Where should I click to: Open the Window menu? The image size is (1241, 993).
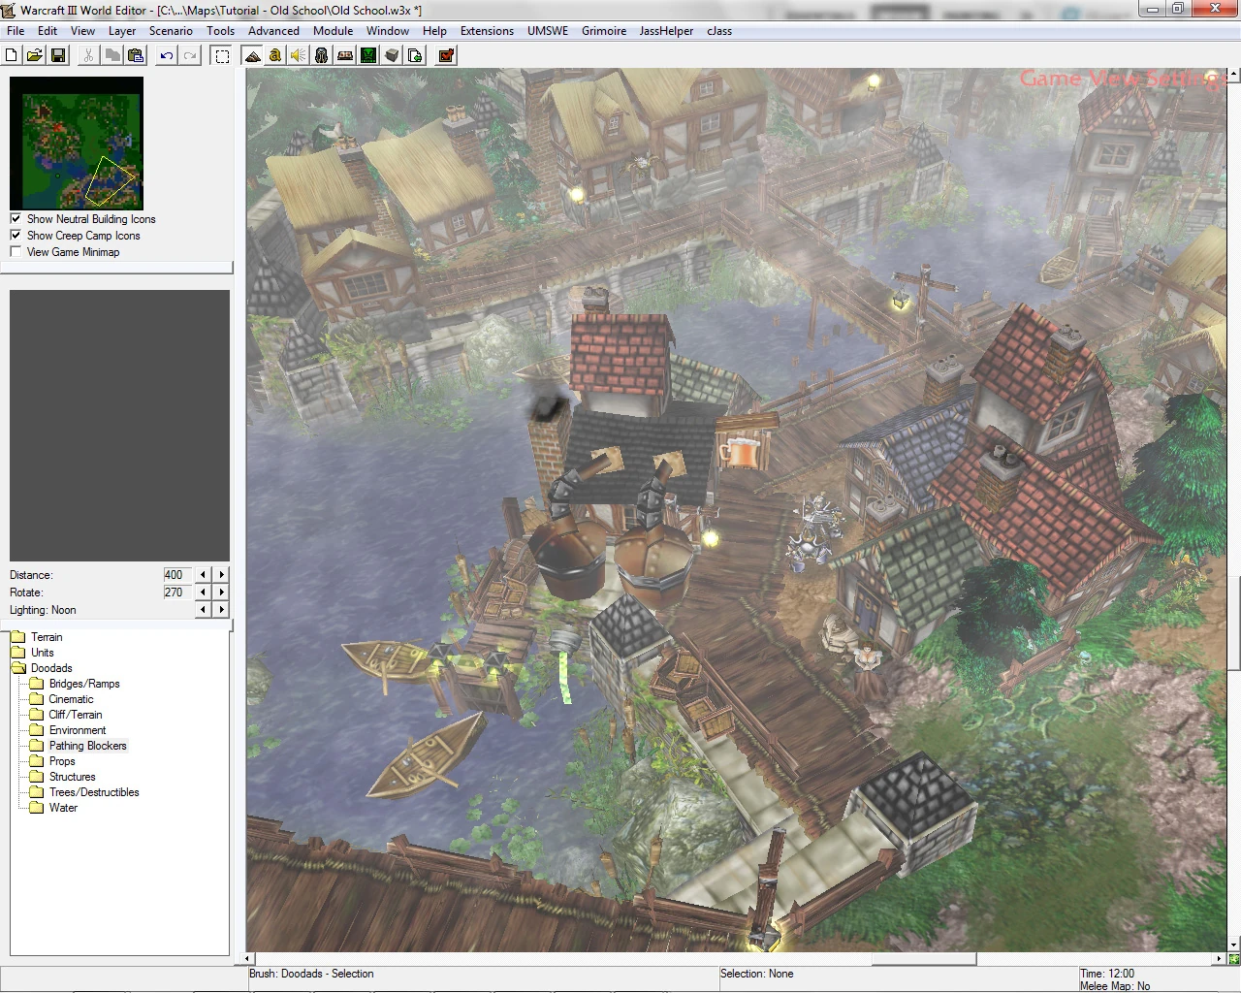click(388, 31)
